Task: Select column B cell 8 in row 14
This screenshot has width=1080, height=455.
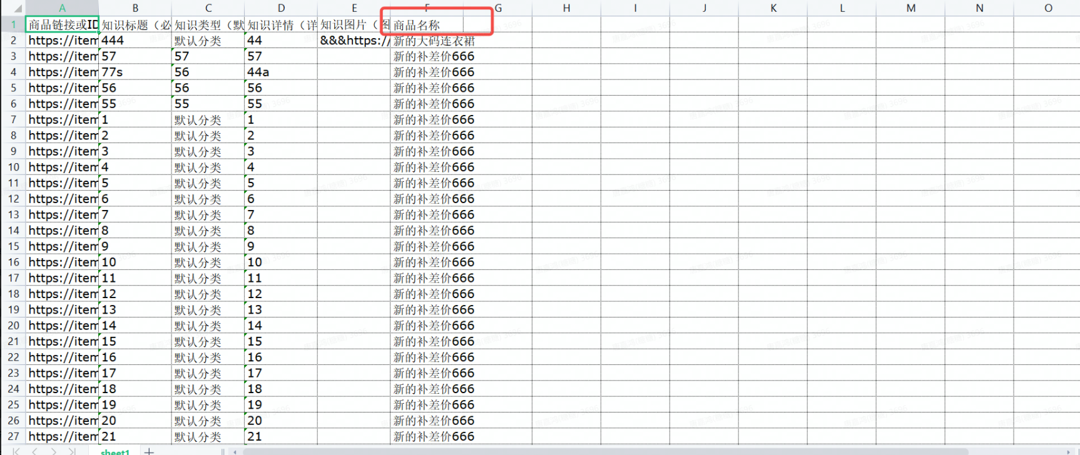Action: click(135, 230)
